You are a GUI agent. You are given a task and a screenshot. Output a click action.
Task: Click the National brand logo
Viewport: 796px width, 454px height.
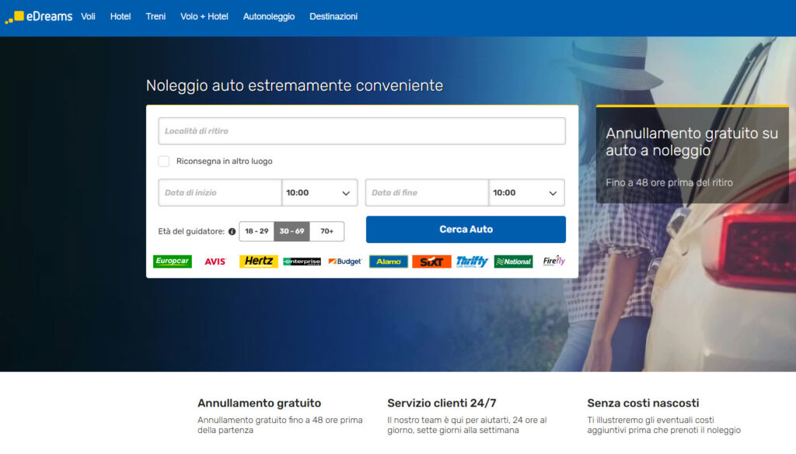tap(513, 262)
